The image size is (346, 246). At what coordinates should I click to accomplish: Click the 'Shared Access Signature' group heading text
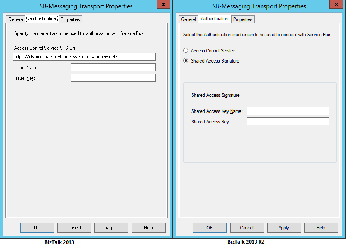pyautogui.click(x=215, y=95)
